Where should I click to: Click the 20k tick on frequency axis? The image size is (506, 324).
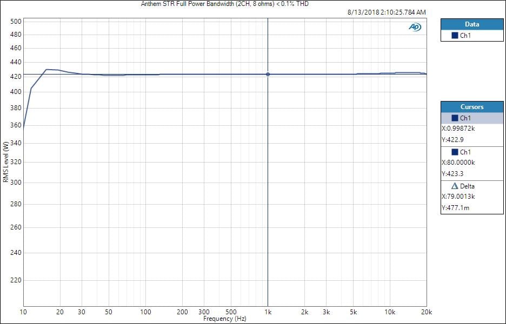[x=426, y=313]
